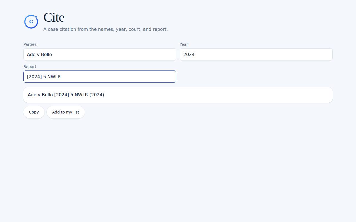The height and width of the screenshot is (222, 356).
Task: Click the 'Parties' field label
Action: pos(30,44)
